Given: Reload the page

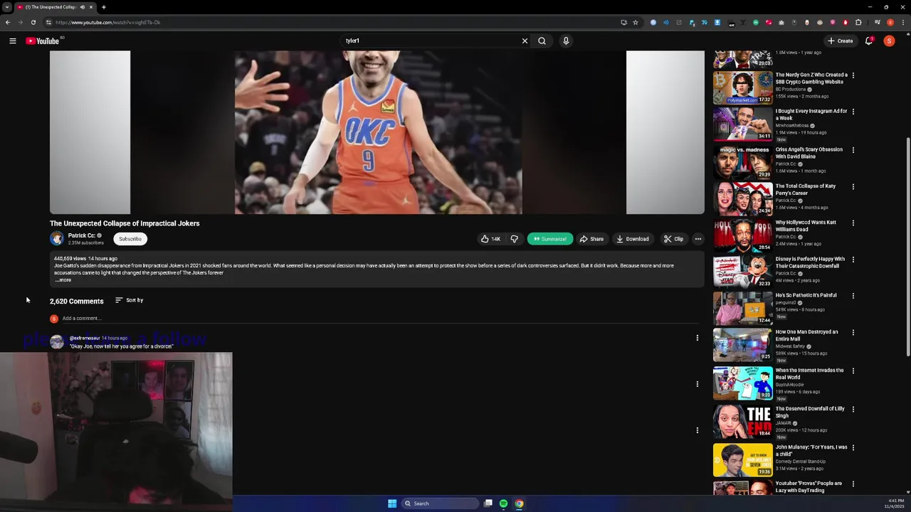Looking at the screenshot, I should [x=33, y=22].
